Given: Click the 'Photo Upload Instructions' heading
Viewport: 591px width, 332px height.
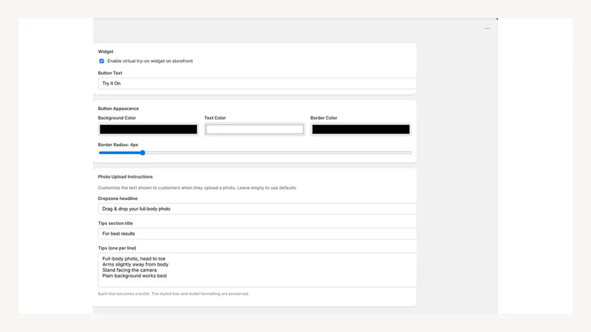Looking at the screenshot, I should click(125, 176).
